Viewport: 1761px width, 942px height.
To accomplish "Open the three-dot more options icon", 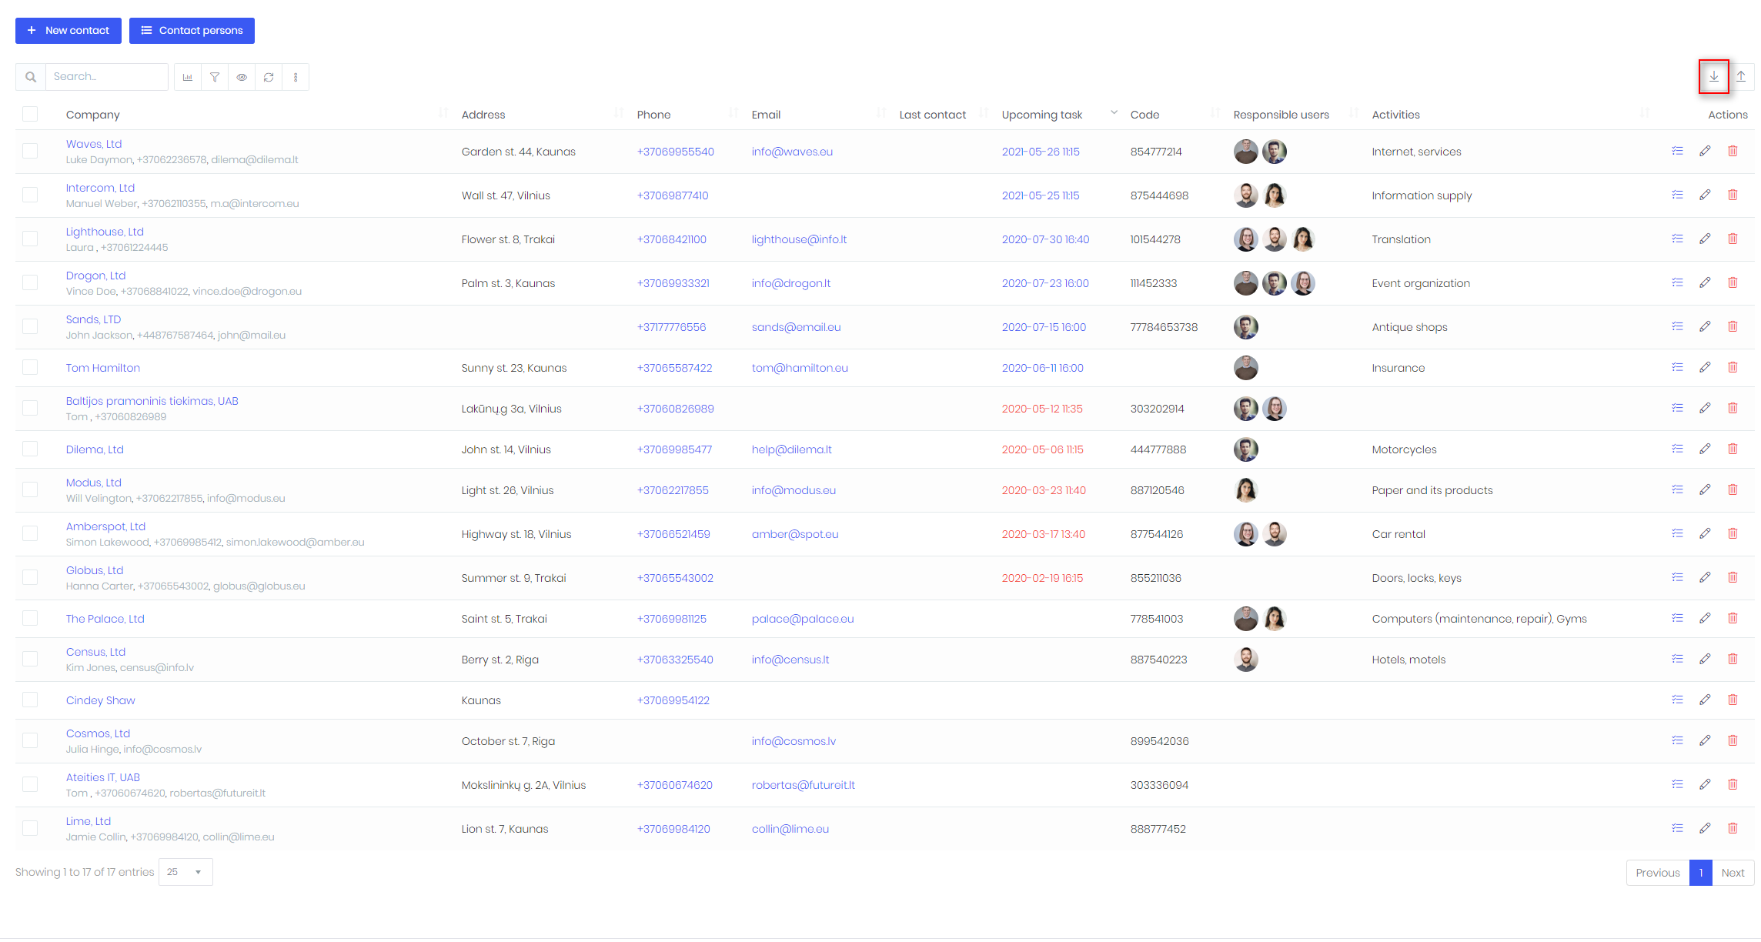I will (296, 77).
